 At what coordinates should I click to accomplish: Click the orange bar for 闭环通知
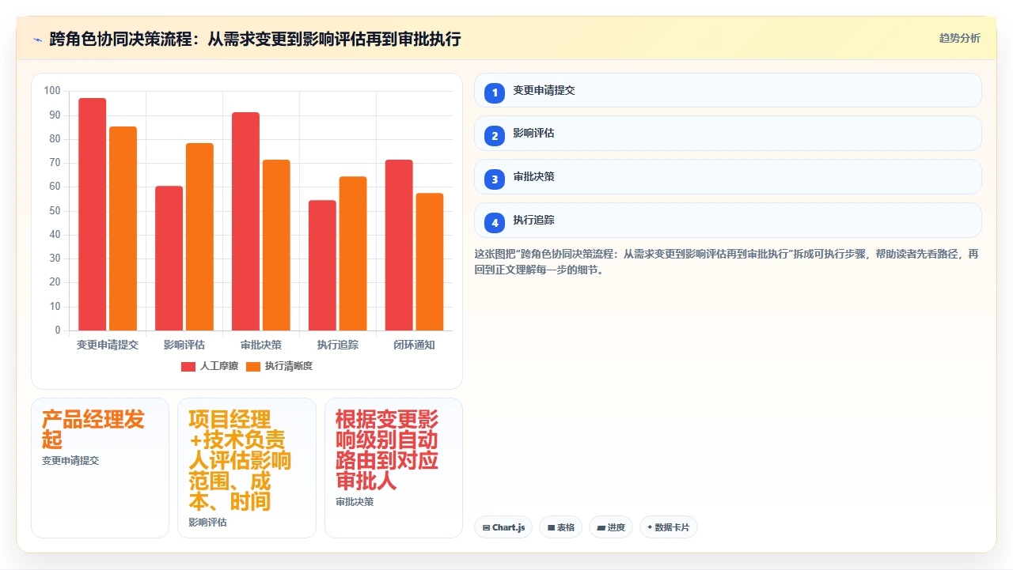pos(430,262)
